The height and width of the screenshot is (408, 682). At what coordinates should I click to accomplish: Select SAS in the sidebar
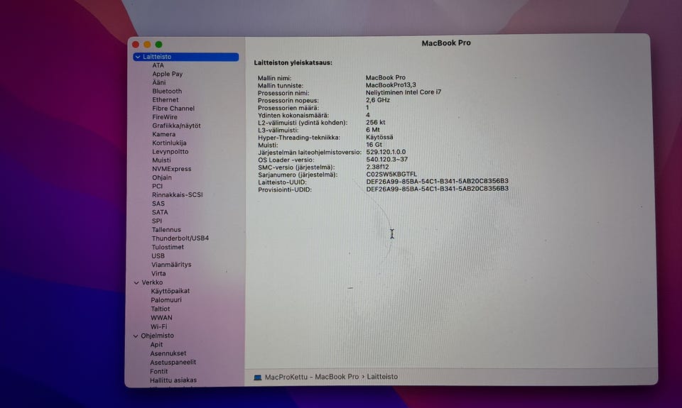[158, 204]
